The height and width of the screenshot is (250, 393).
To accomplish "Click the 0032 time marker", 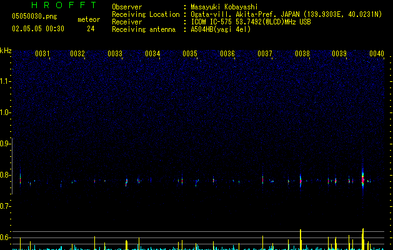I will pyautogui.click(x=77, y=53).
